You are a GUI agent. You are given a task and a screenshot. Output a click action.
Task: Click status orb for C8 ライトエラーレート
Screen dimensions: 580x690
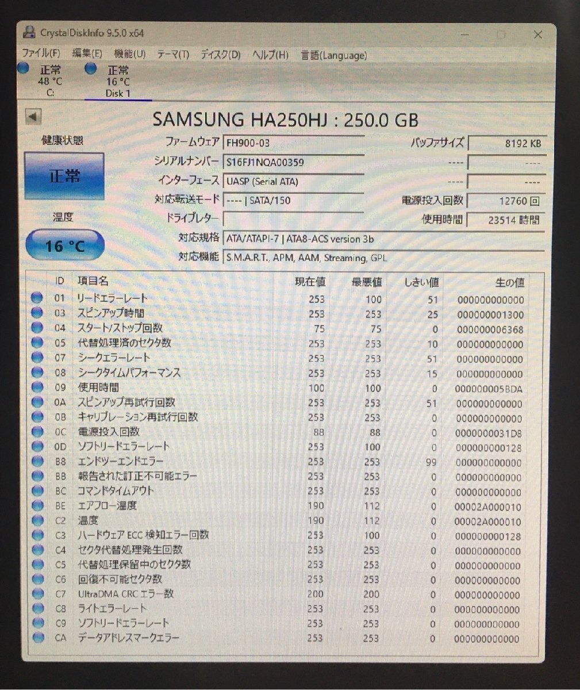point(37,608)
